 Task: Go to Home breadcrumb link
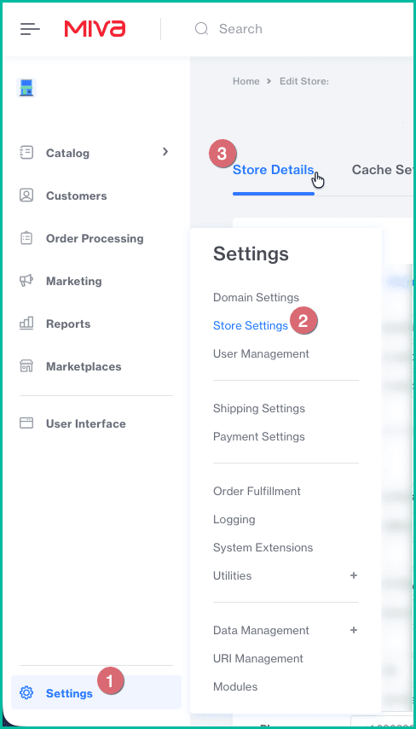click(246, 81)
